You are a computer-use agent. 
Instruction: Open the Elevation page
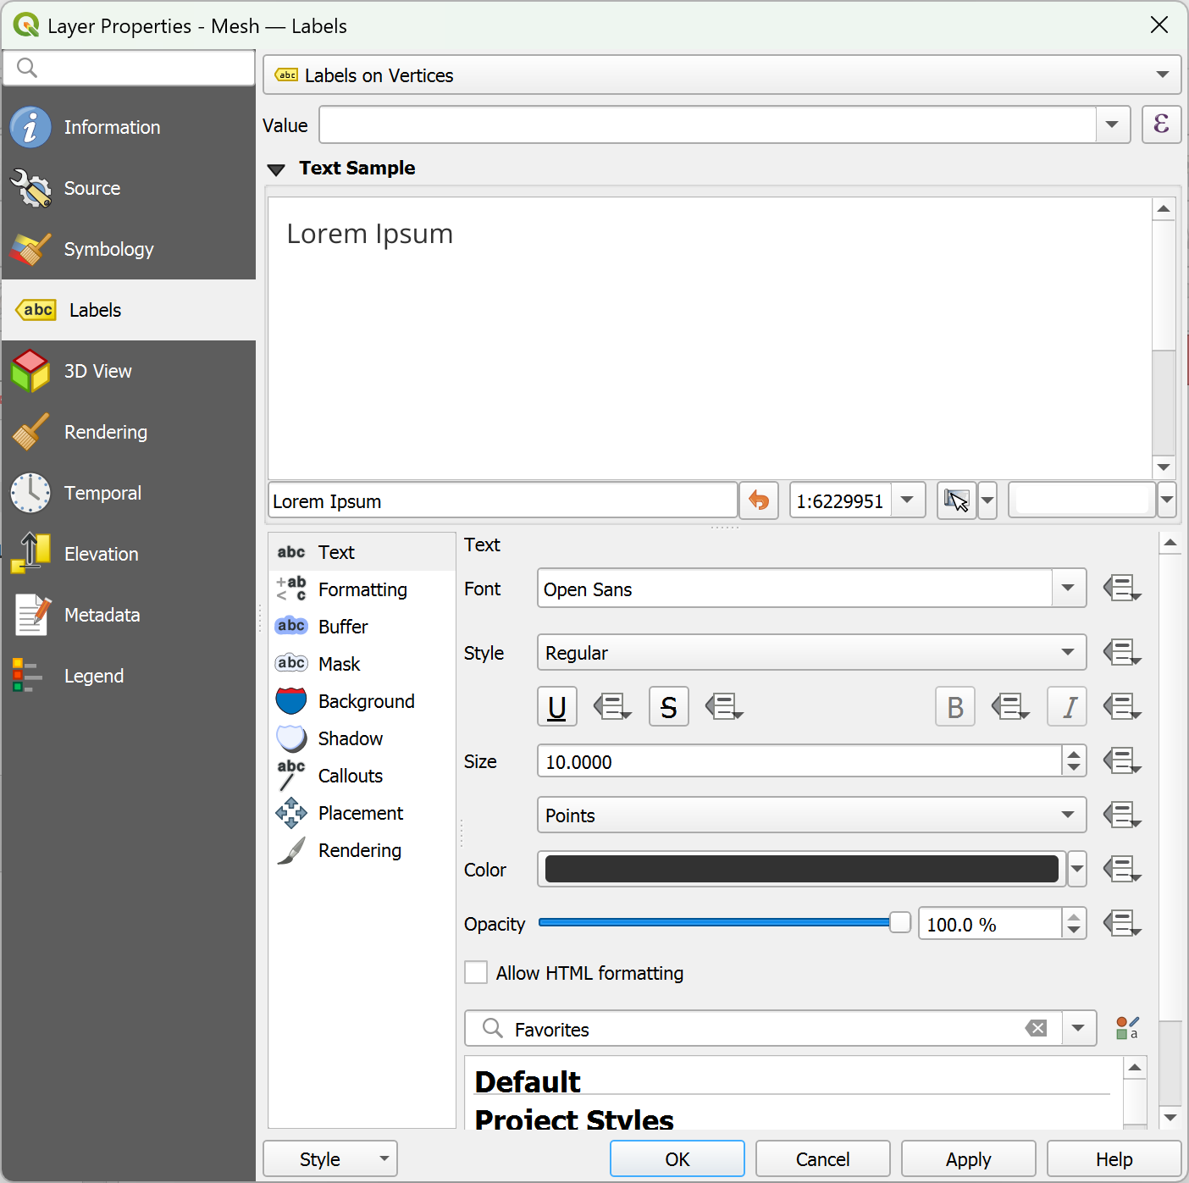[129, 554]
